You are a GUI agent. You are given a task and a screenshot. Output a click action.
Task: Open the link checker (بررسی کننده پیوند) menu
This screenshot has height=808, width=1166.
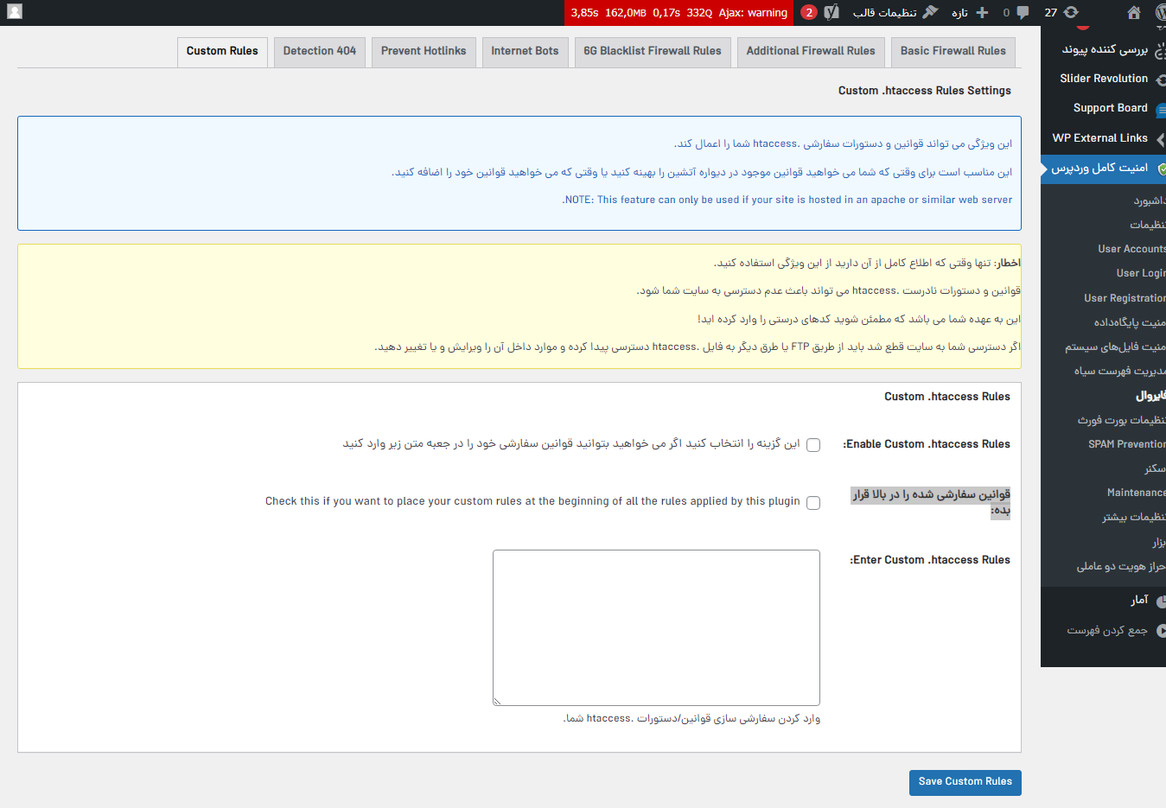tap(1105, 49)
